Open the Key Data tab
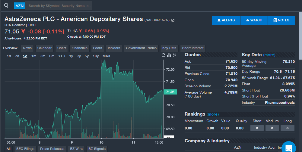The image size is (302, 152). click(x=169, y=48)
